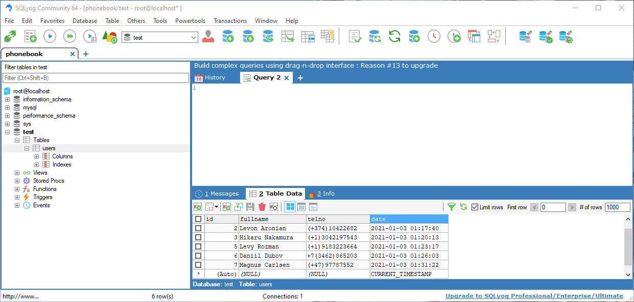Add a new connection tab with plus
Viewport: 634px width, 302px height.
85,54
